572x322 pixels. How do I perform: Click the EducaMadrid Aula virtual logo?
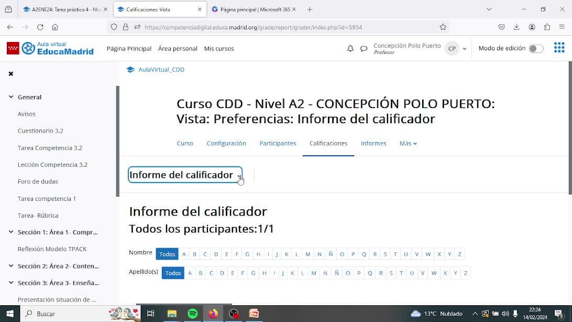click(x=50, y=48)
